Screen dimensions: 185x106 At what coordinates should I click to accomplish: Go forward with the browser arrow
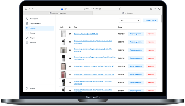pos(37,9)
